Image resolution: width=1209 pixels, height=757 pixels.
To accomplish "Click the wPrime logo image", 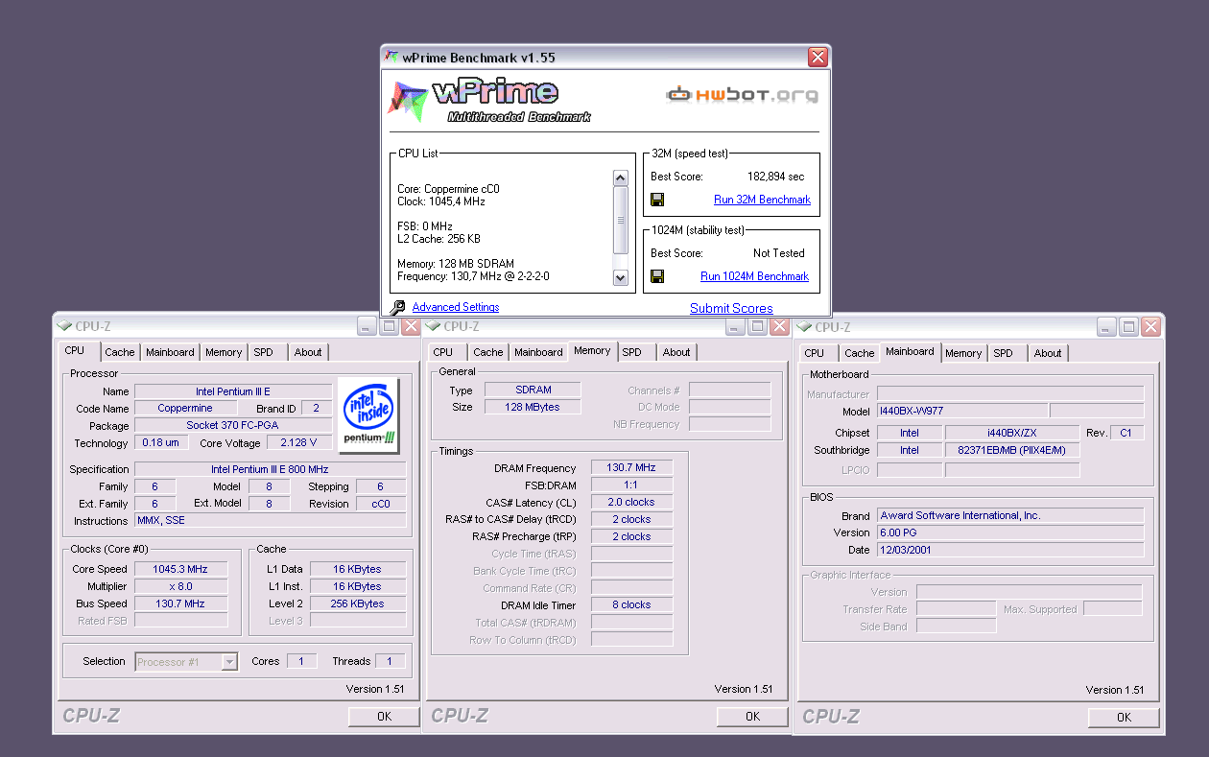I will (489, 101).
